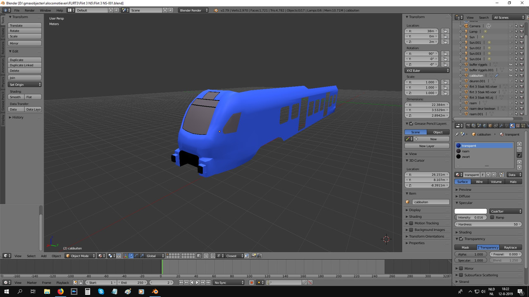This screenshot has height=297, width=529.
Task: Open the Render menu
Action: tap(29, 10)
